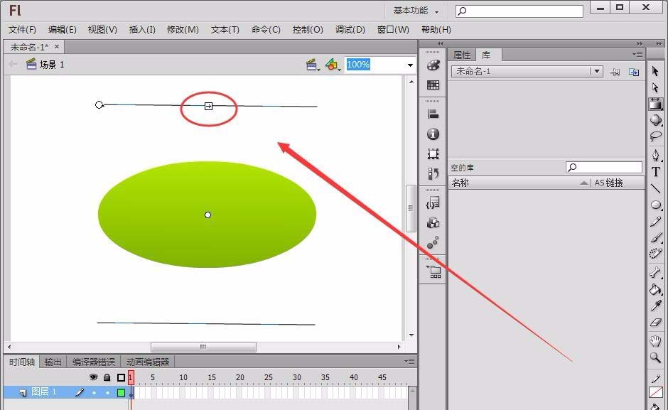The image size is (668, 410).
Task: Switch to the 输出 tab
Action: (x=53, y=362)
